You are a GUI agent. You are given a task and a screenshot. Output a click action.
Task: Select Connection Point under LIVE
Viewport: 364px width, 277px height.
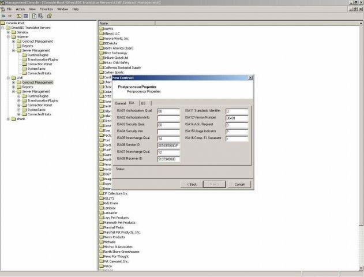[40, 105]
